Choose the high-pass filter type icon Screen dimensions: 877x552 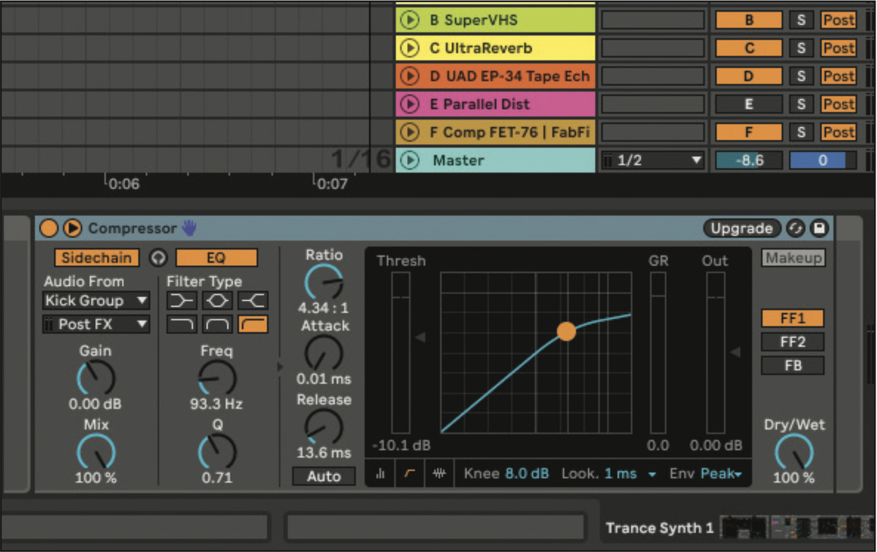[252, 324]
